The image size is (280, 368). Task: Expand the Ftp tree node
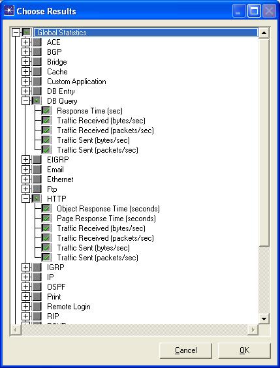point(26,189)
